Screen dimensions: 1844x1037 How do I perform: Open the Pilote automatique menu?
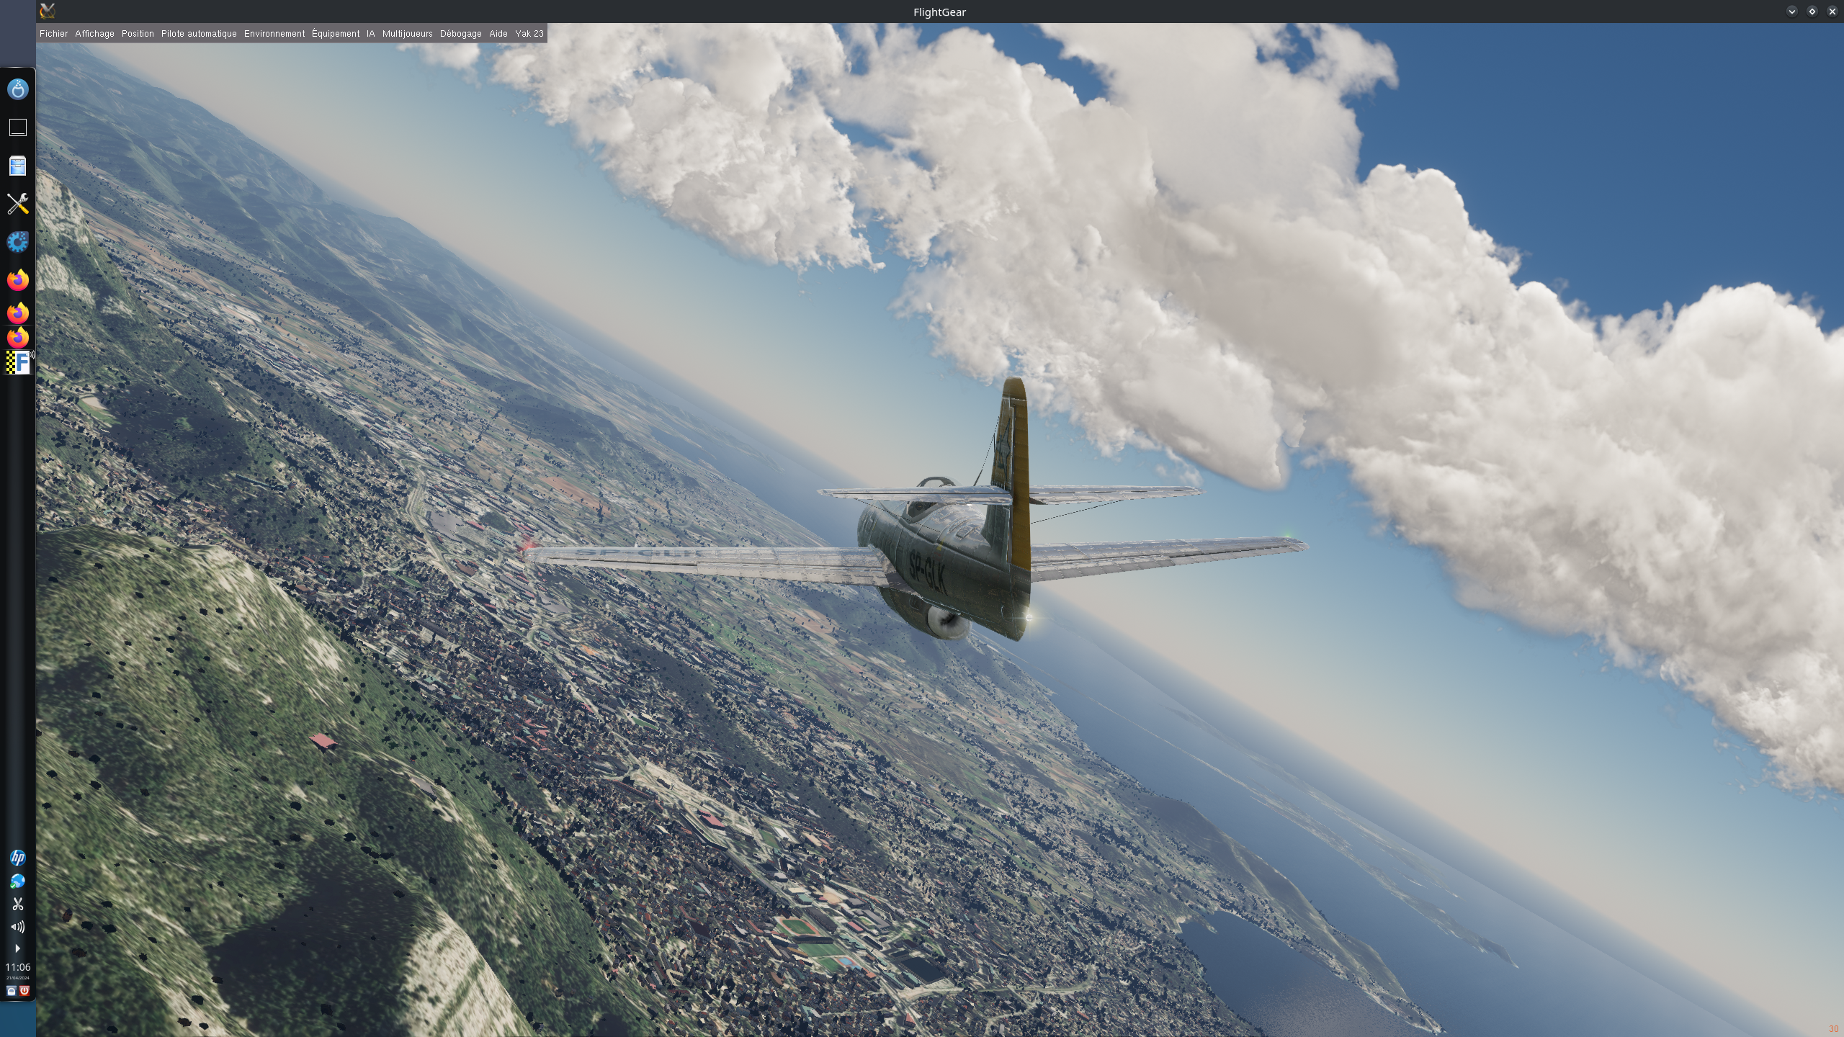pos(199,34)
